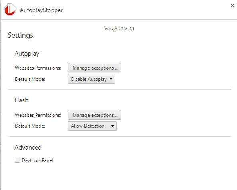Screen dimensions: 237x190
Task: Click the Autoplay section heading
Action: pos(27,54)
